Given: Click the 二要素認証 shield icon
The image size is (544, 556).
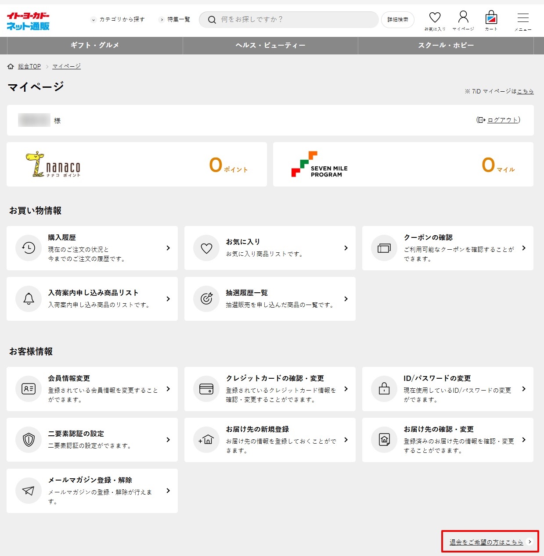Looking at the screenshot, I should coord(29,440).
